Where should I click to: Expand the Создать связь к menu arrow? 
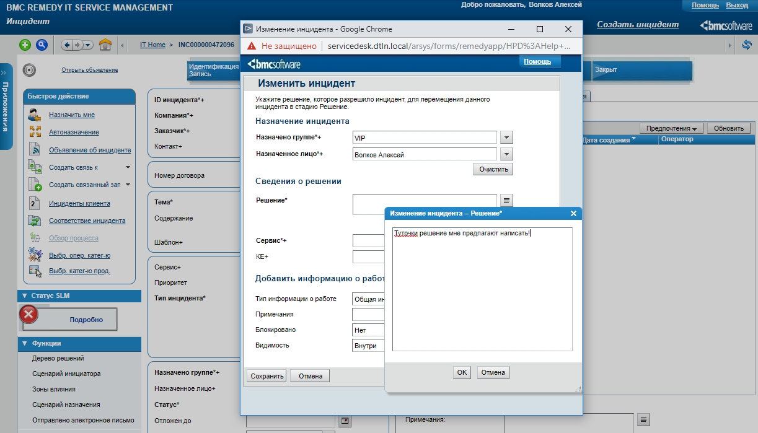point(128,167)
